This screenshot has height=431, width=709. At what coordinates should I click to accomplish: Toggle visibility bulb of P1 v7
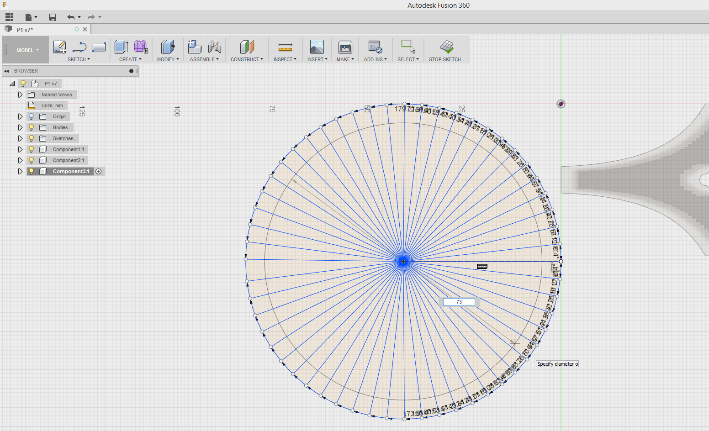coord(23,84)
